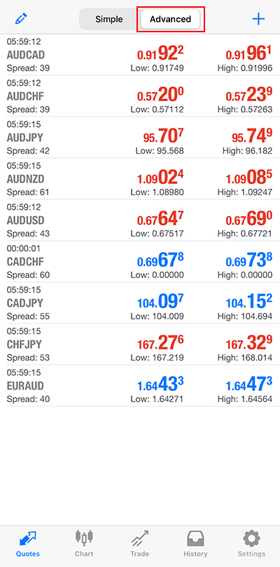This screenshot has height=567, width=280.
Task: Tap AUDJPY bid price 95.707
Action: (164, 138)
